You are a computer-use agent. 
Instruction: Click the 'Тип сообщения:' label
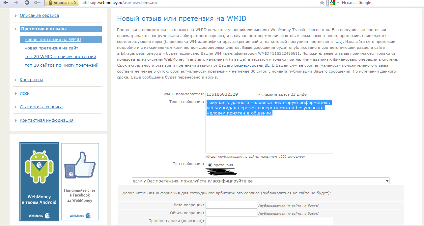pyautogui.click(x=188, y=164)
